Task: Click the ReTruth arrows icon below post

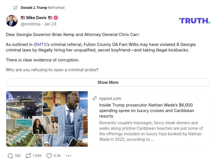Action: 28,156
